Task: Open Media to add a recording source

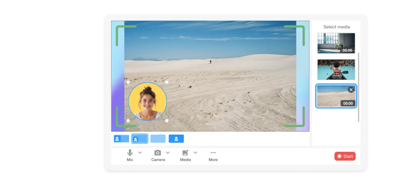Action: pyautogui.click(x=185, y=152)
